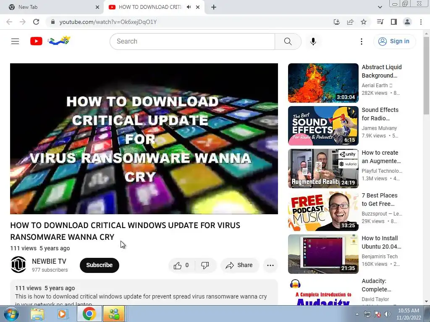Viewport: 430px width, 322px height.
Task: Open YouTube settings three-dot menu
Action: (362, 42)
